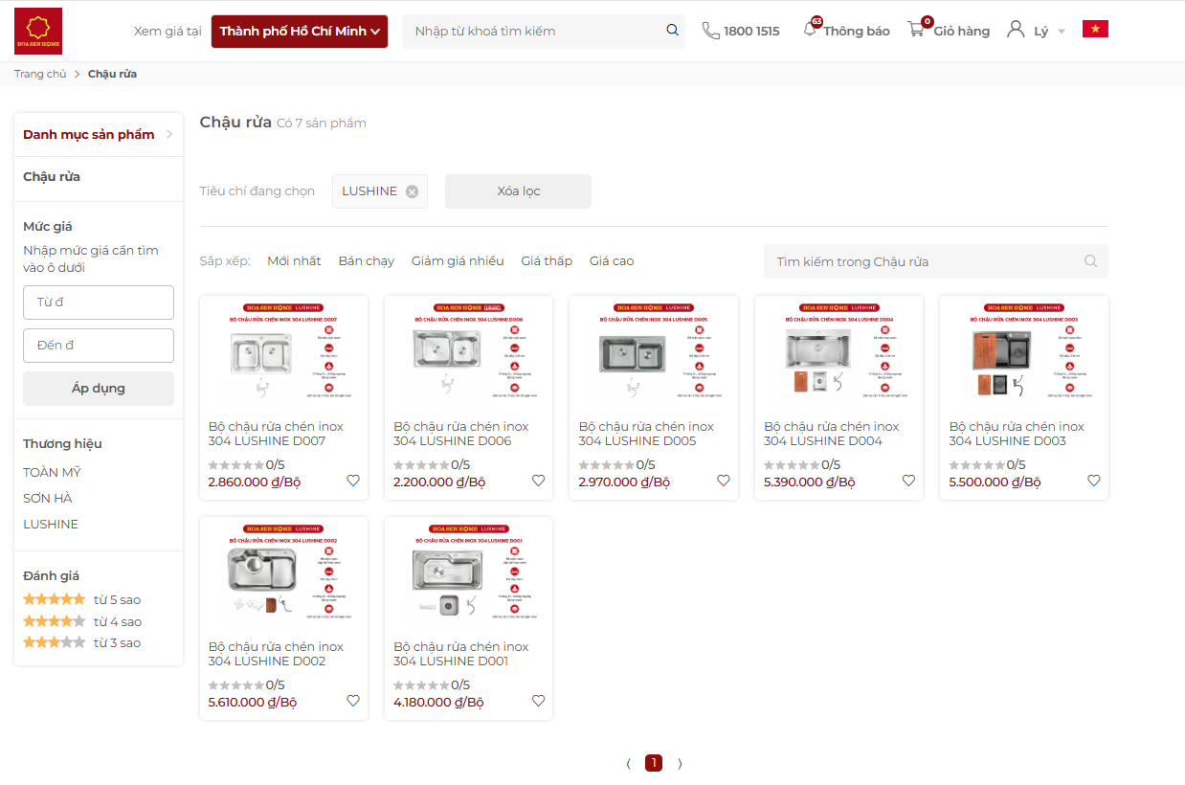Select page 1 in pagination

click(x=654, y=763)
